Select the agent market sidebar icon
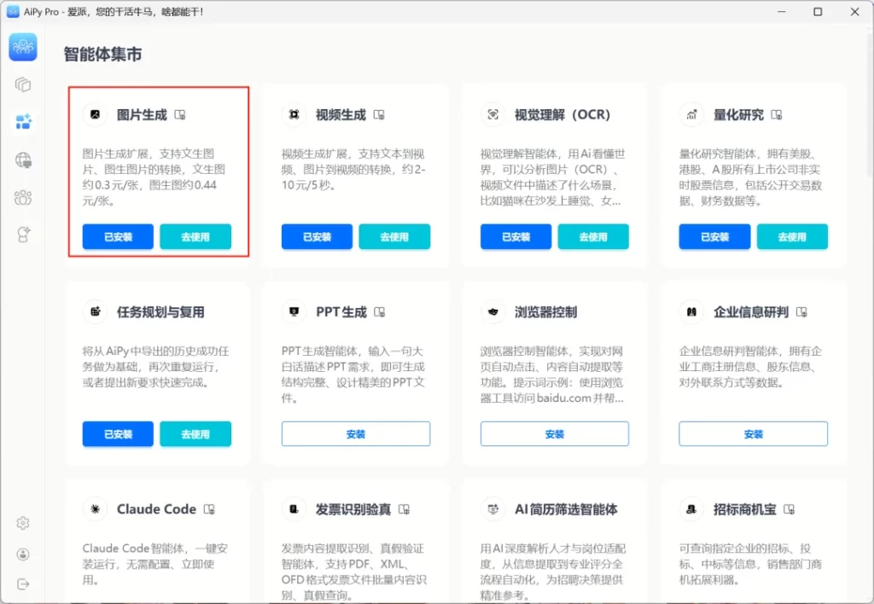Viewport: 874px width, 604px height. coord(23,122)
